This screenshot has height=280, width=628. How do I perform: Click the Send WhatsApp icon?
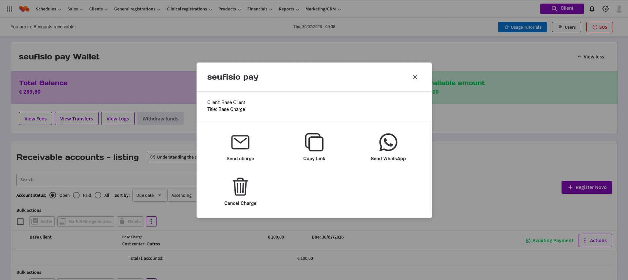pos(388,142)
